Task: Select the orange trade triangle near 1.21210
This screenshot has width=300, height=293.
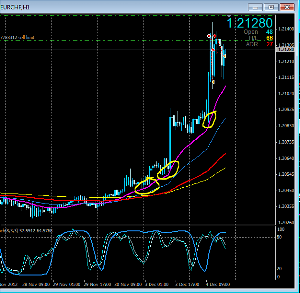Action: (224, 56)
